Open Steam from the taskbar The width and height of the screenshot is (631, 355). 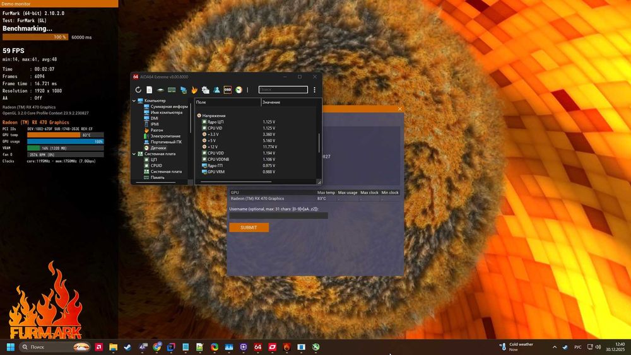pyautogui.click(x=128, y=347)
